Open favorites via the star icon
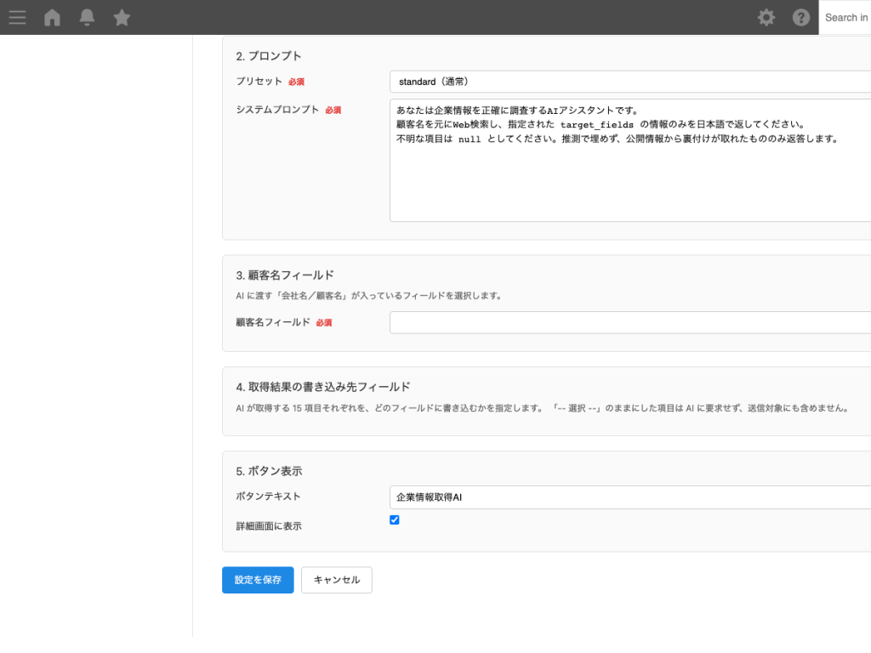 (x=122, y=17)
